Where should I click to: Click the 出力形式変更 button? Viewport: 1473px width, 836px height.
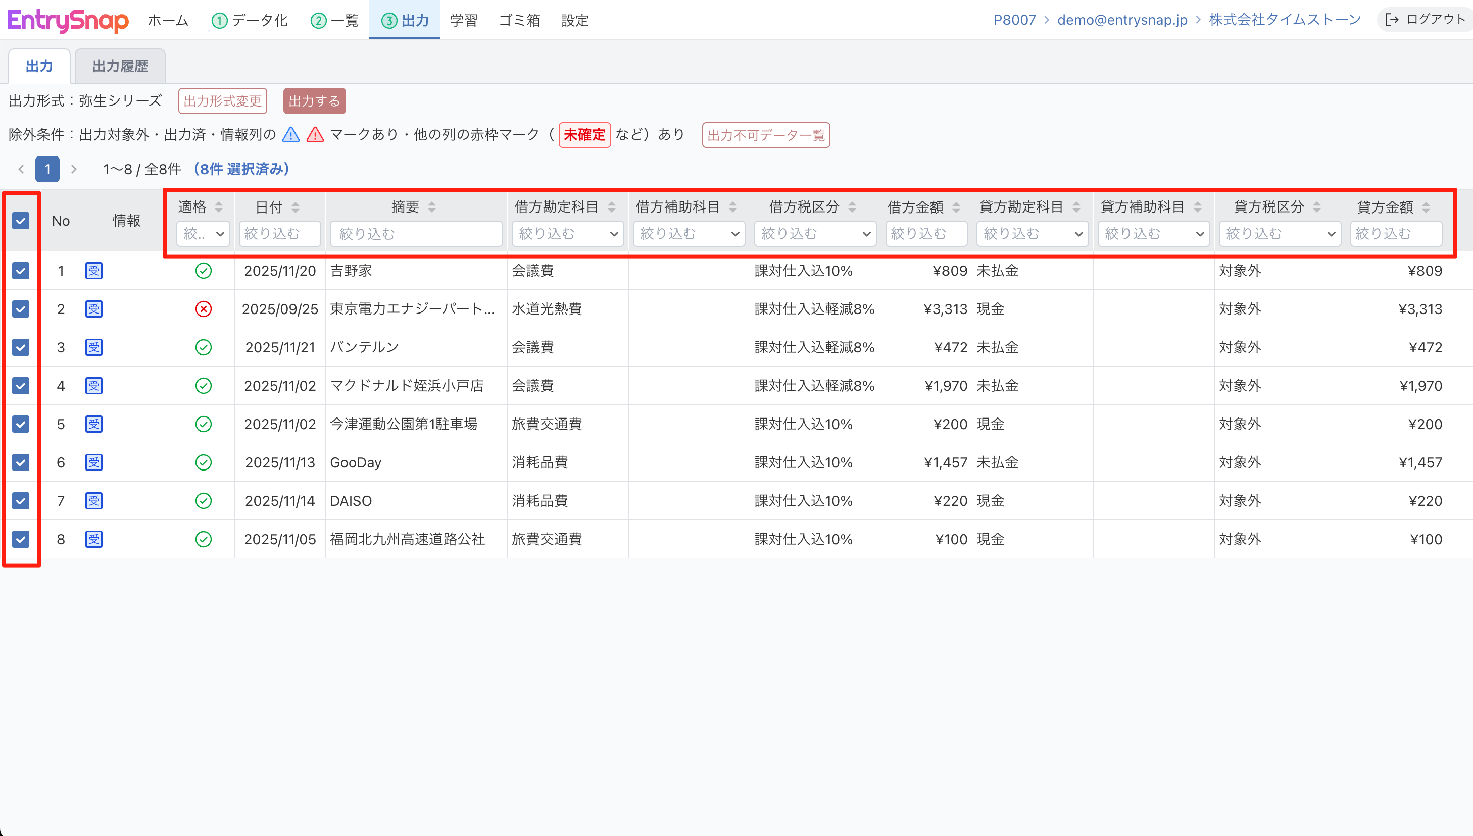tap(223, 101)
